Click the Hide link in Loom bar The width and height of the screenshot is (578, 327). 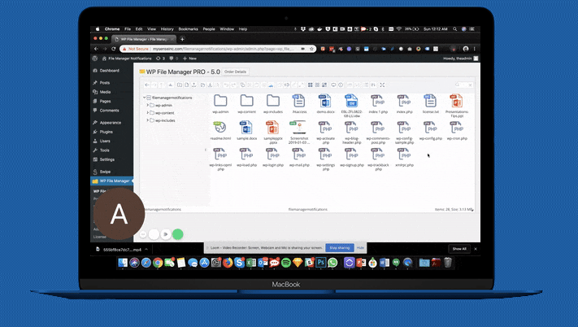tap(360, 248)
